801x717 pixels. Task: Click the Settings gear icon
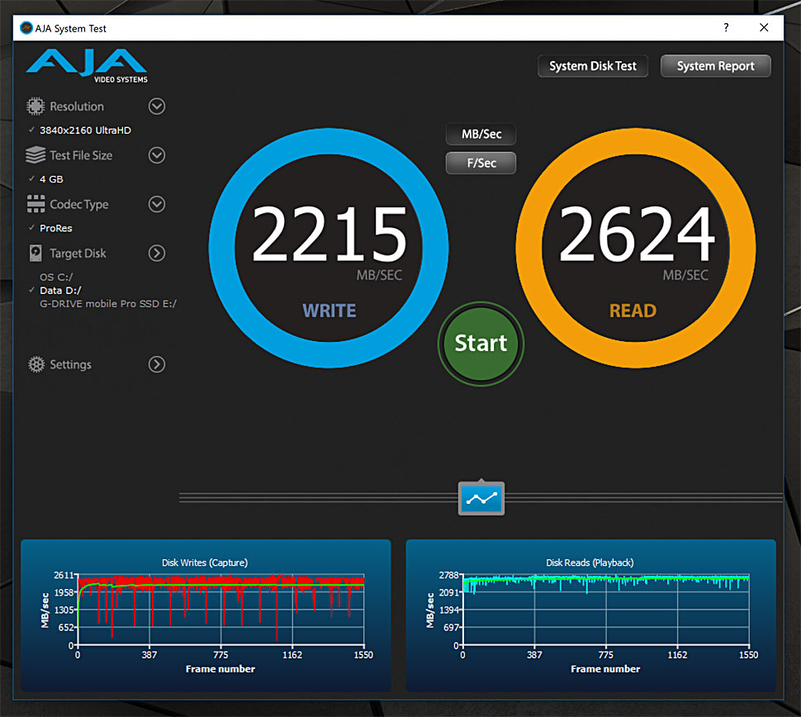click(x=36, y=364)
